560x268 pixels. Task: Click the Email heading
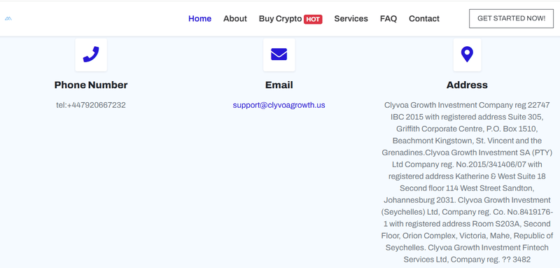click(x=279, y=85)
